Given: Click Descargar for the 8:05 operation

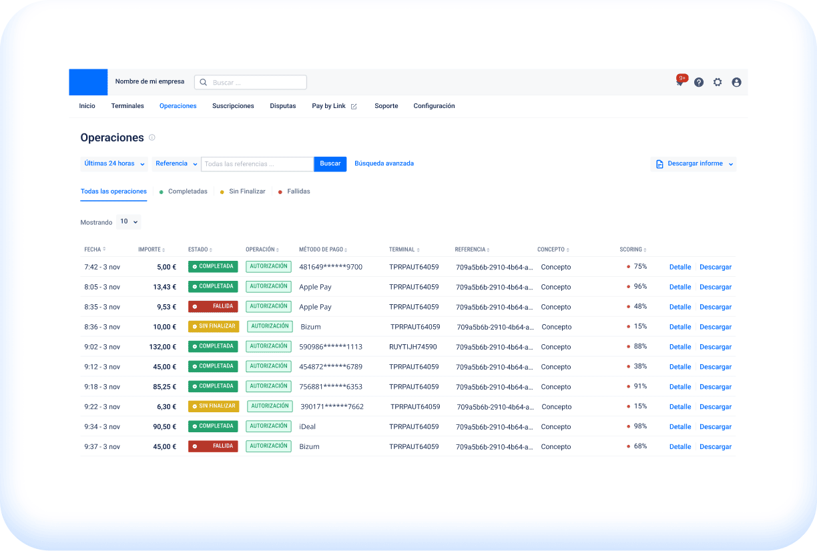Looking at the screenshot, I should [x=716, y=287].
